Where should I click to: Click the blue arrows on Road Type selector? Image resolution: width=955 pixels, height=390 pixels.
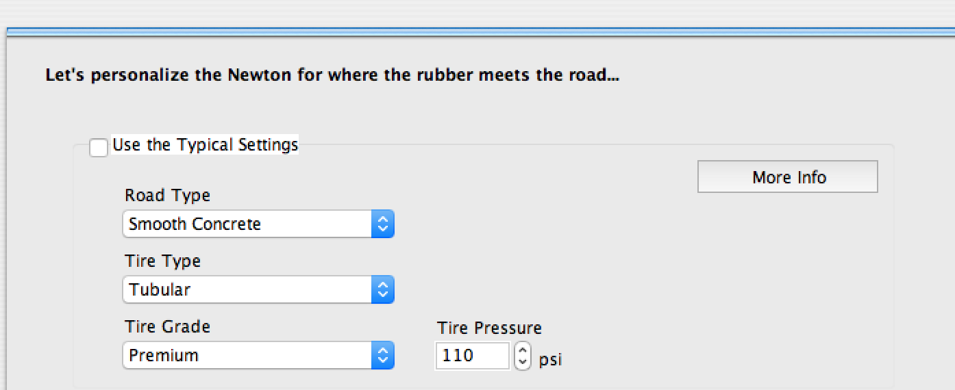(x=383, y=224)
